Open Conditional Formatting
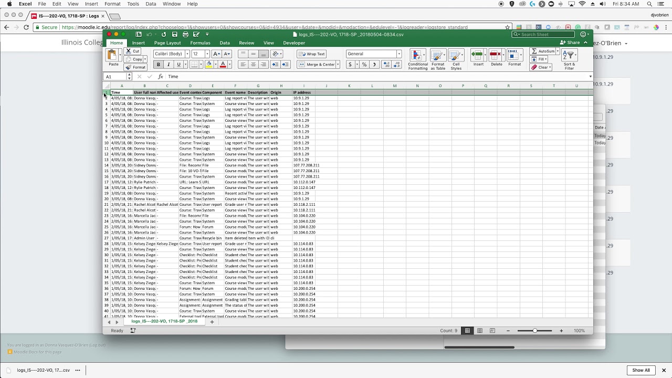 (418, 60)
